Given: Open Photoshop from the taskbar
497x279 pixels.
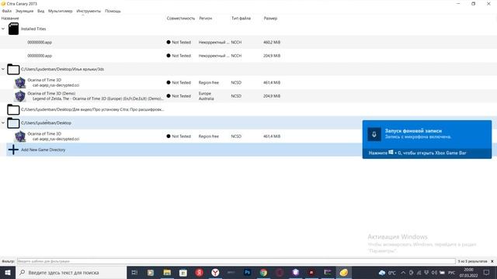Looking at the screenshot, I should [247, 272].
